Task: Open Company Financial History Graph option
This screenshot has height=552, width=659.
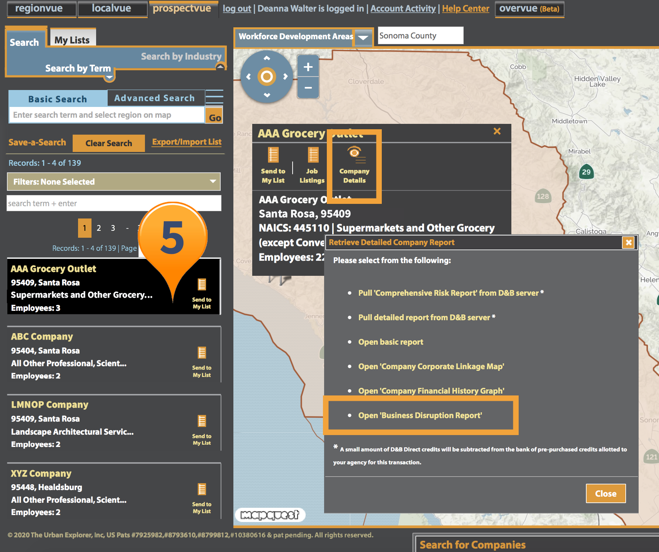Action: point(431,391)
